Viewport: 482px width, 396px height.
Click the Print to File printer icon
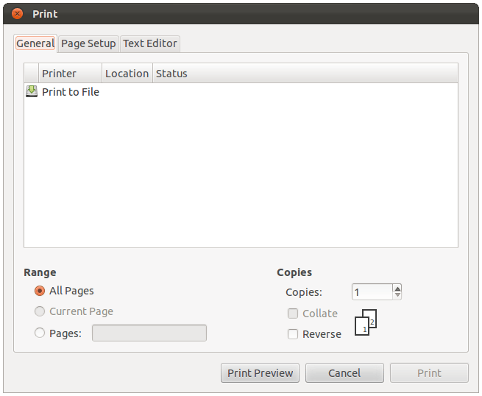point(32,92)
